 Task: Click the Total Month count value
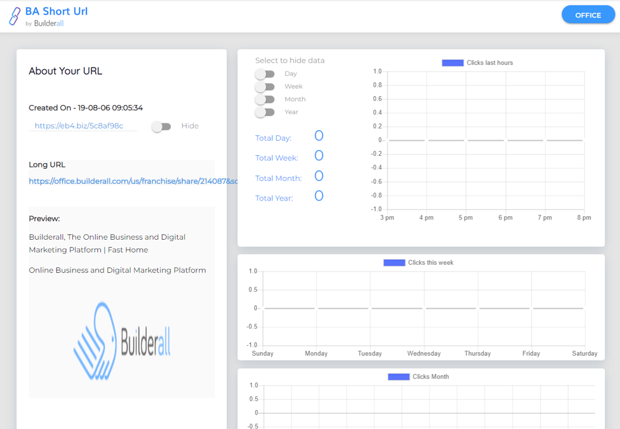pos(319,176)
